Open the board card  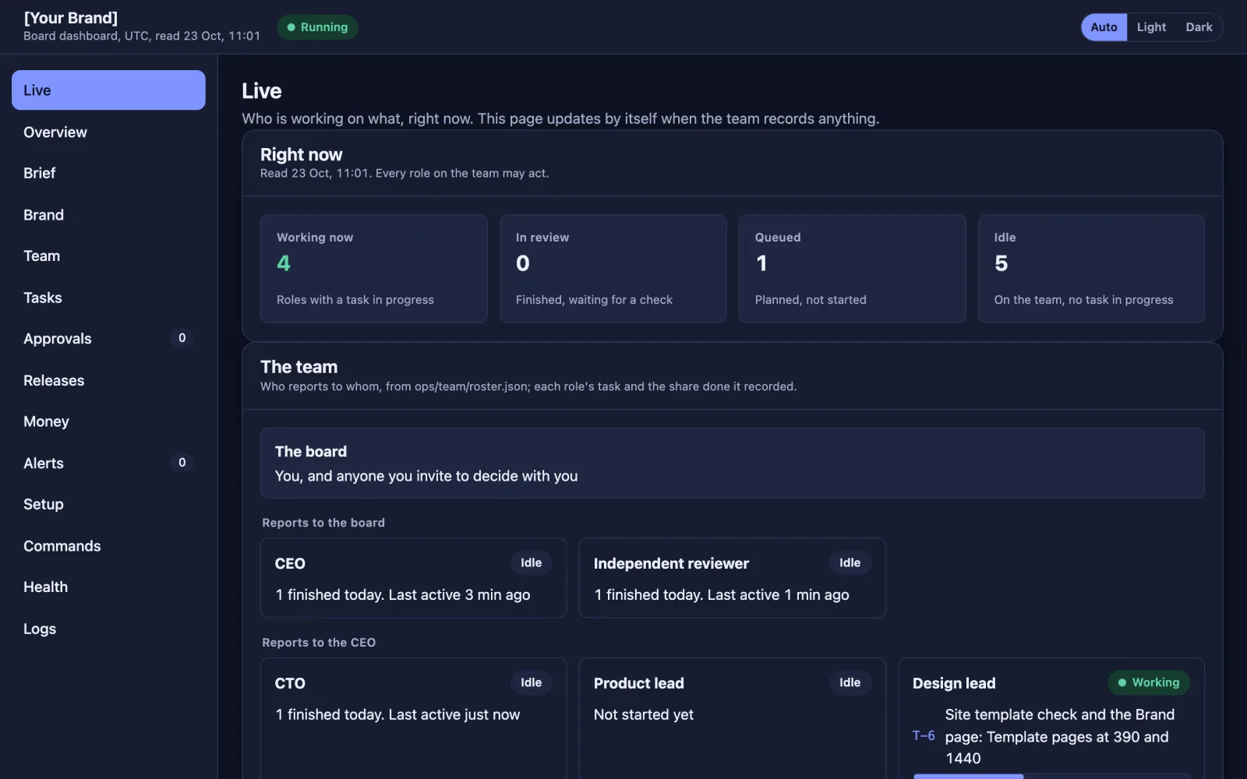coord(733,463)
